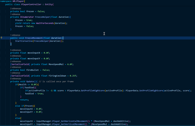Open '3 references' lens above frozen field
The height and width of the screenshot is (126, 195).
click(x=16, y=9)
